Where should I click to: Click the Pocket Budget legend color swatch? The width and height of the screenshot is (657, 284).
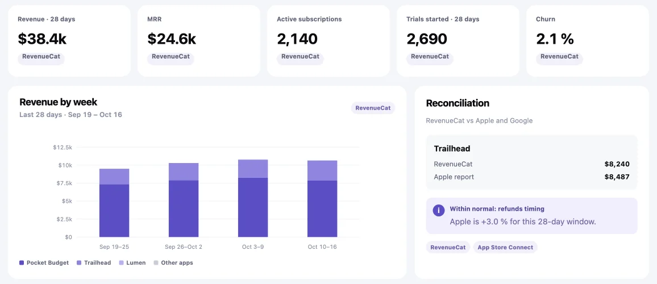pos(22,262)
